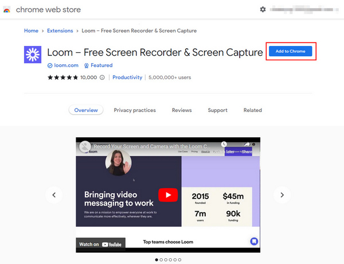344x264 pixels.
Task: Open the rating info circle icon
Action: click(102, 77)
